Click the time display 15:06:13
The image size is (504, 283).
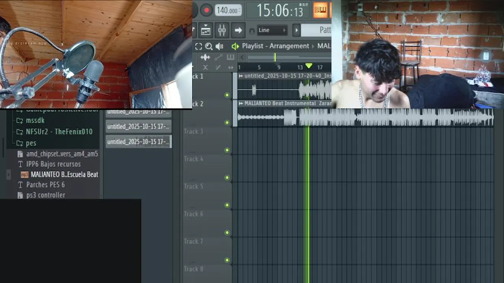(x=280, y=11)
